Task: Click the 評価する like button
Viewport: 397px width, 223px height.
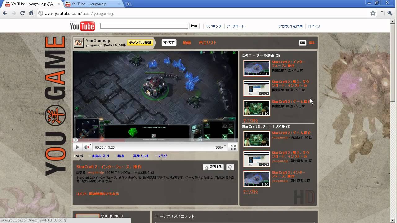Action: (x=213, y=167)
